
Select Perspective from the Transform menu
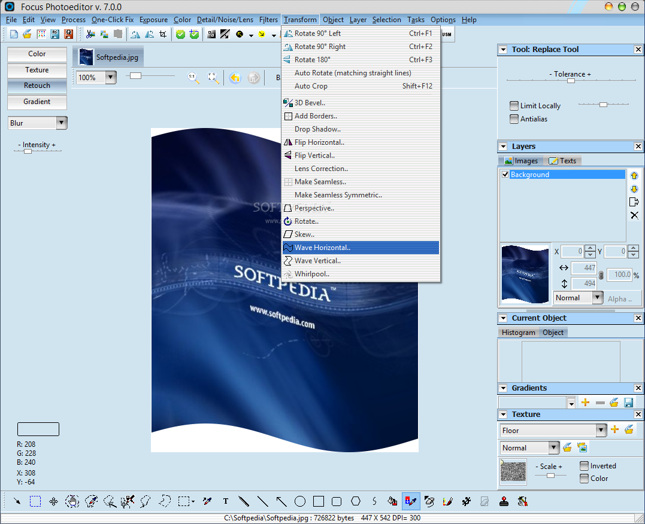361,208
